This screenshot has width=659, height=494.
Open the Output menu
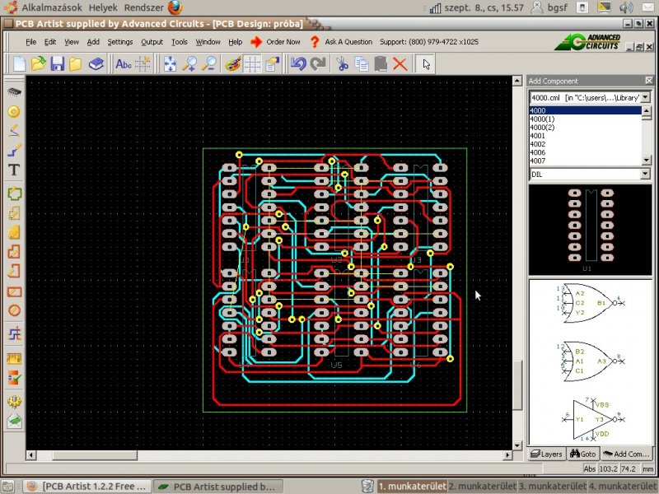pyautogui.click(x=152, y=42)
